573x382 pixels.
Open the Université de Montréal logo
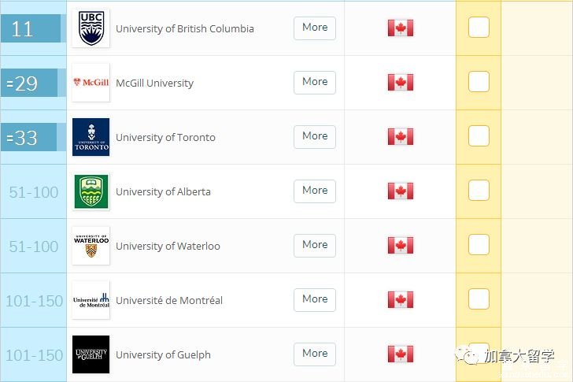click(91, 300)
